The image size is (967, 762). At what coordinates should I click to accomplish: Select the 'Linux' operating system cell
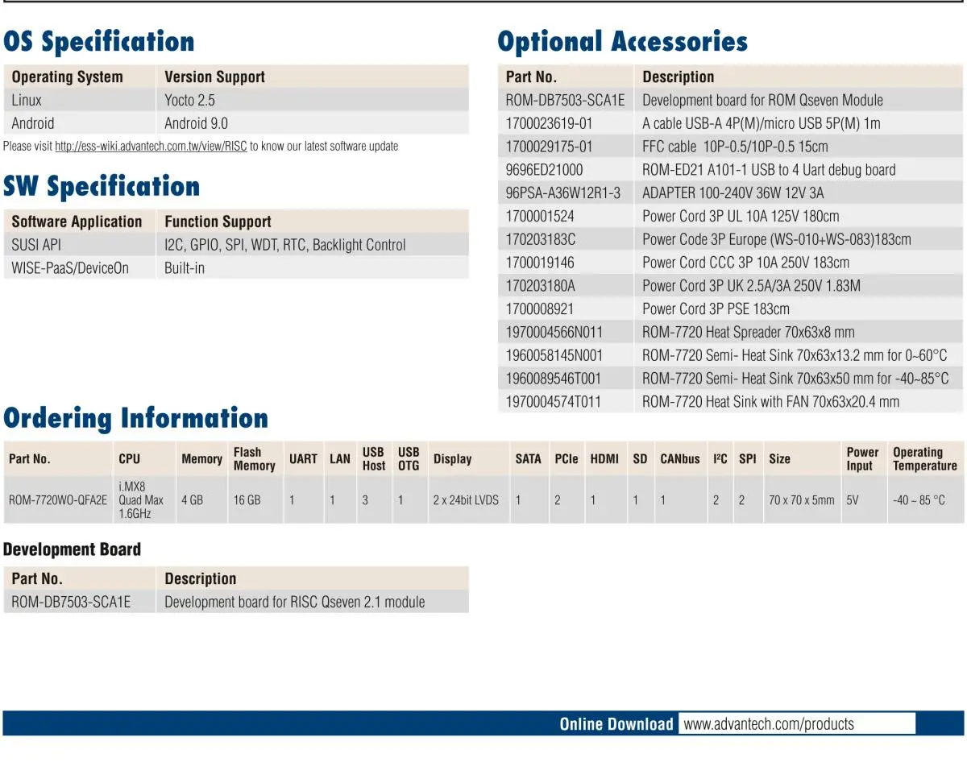tap(27, 100)
